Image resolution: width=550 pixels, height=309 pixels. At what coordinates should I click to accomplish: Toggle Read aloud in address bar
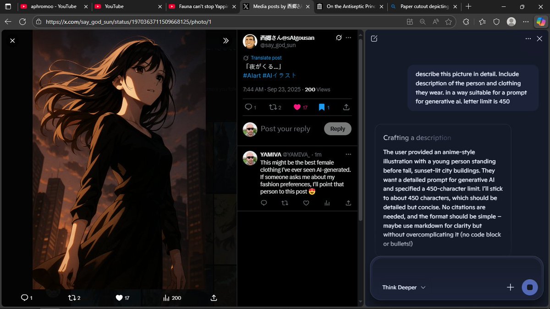tap(435, 22)
